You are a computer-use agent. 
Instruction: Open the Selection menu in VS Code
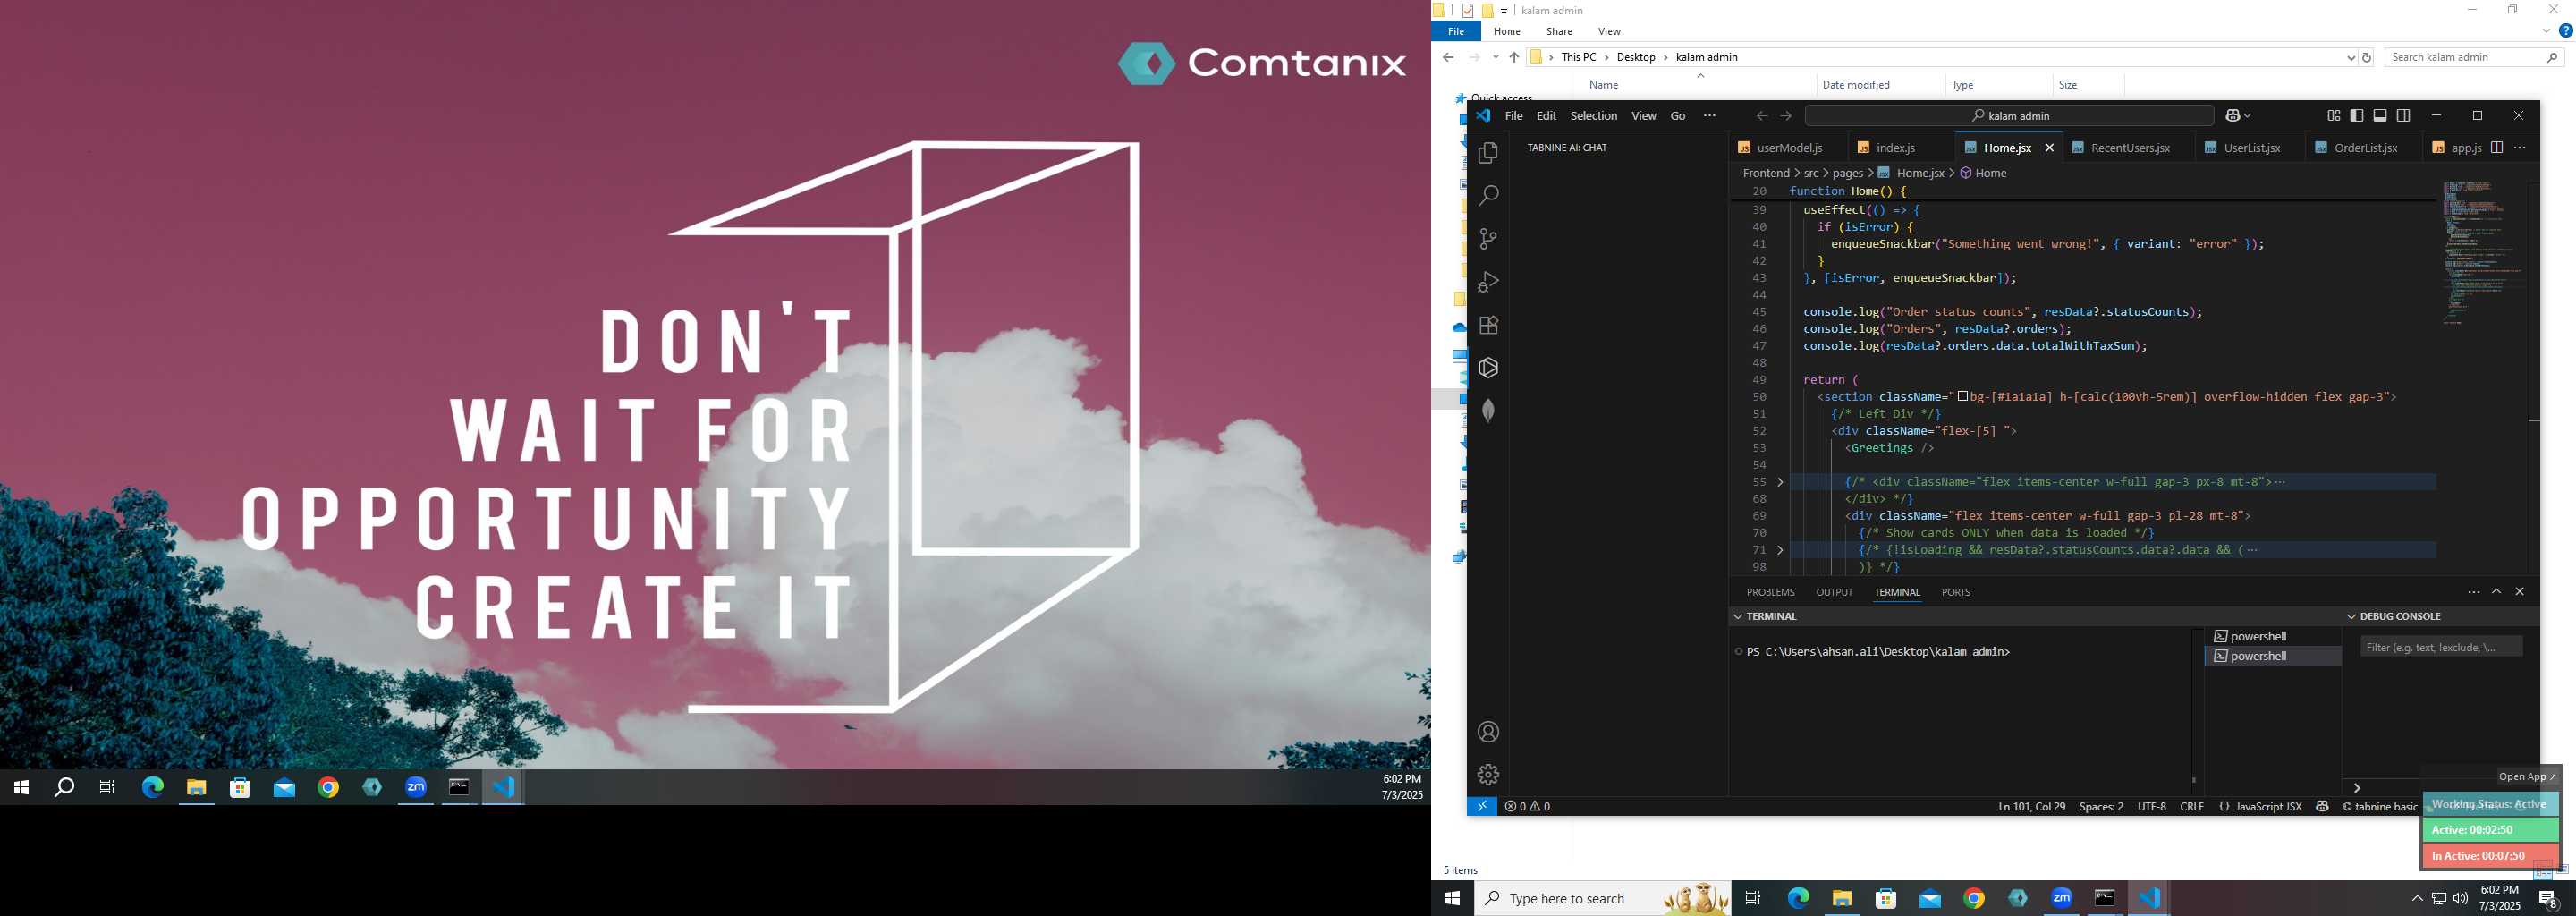(1593, 116)
